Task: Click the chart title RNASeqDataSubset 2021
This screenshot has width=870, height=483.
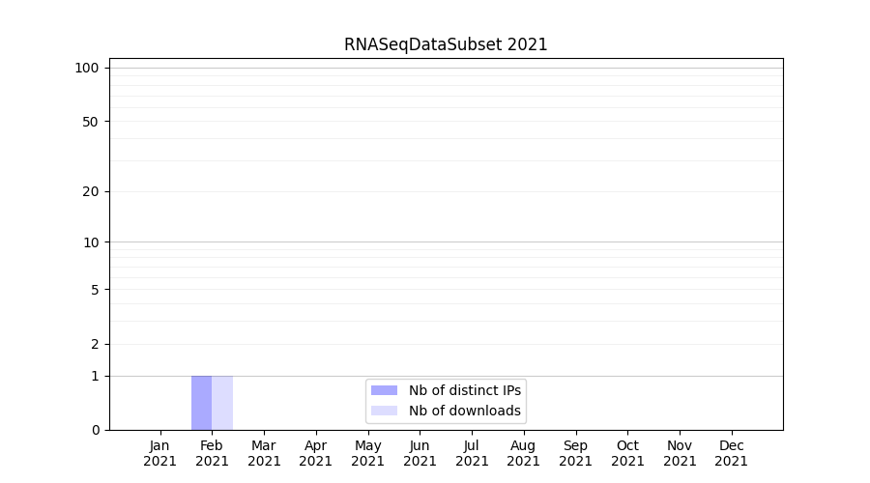Action: coord(446,44)
